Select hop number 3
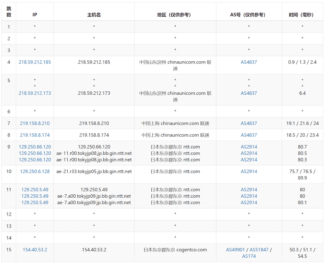The image size is (326, 264). [9, 50]
